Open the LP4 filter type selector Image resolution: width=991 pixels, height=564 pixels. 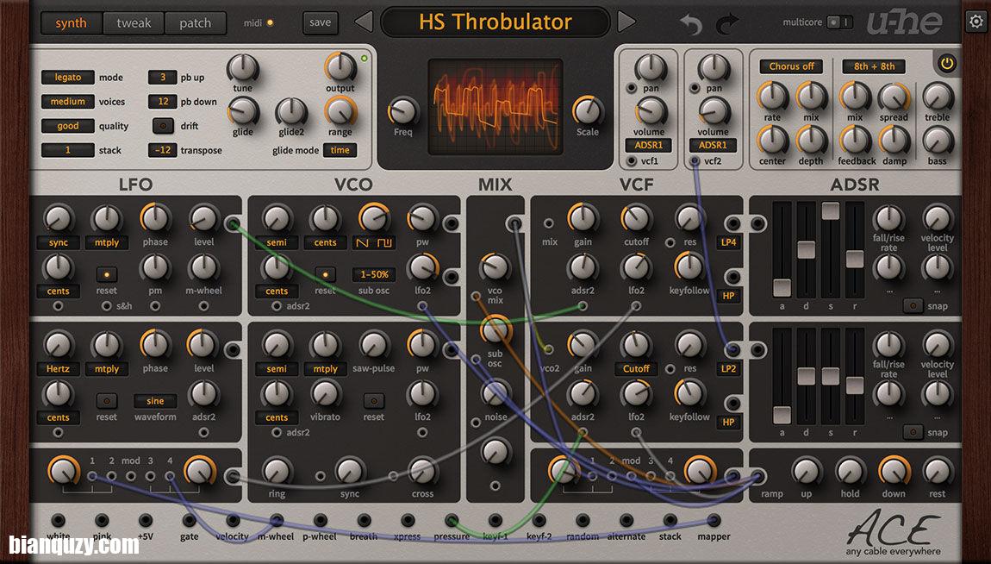tap(729, 242)
